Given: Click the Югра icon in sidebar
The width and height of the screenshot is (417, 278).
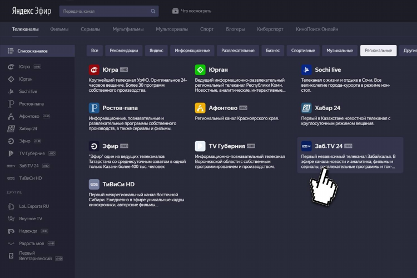Looking at the screenshot, I should tap(11, 67).
